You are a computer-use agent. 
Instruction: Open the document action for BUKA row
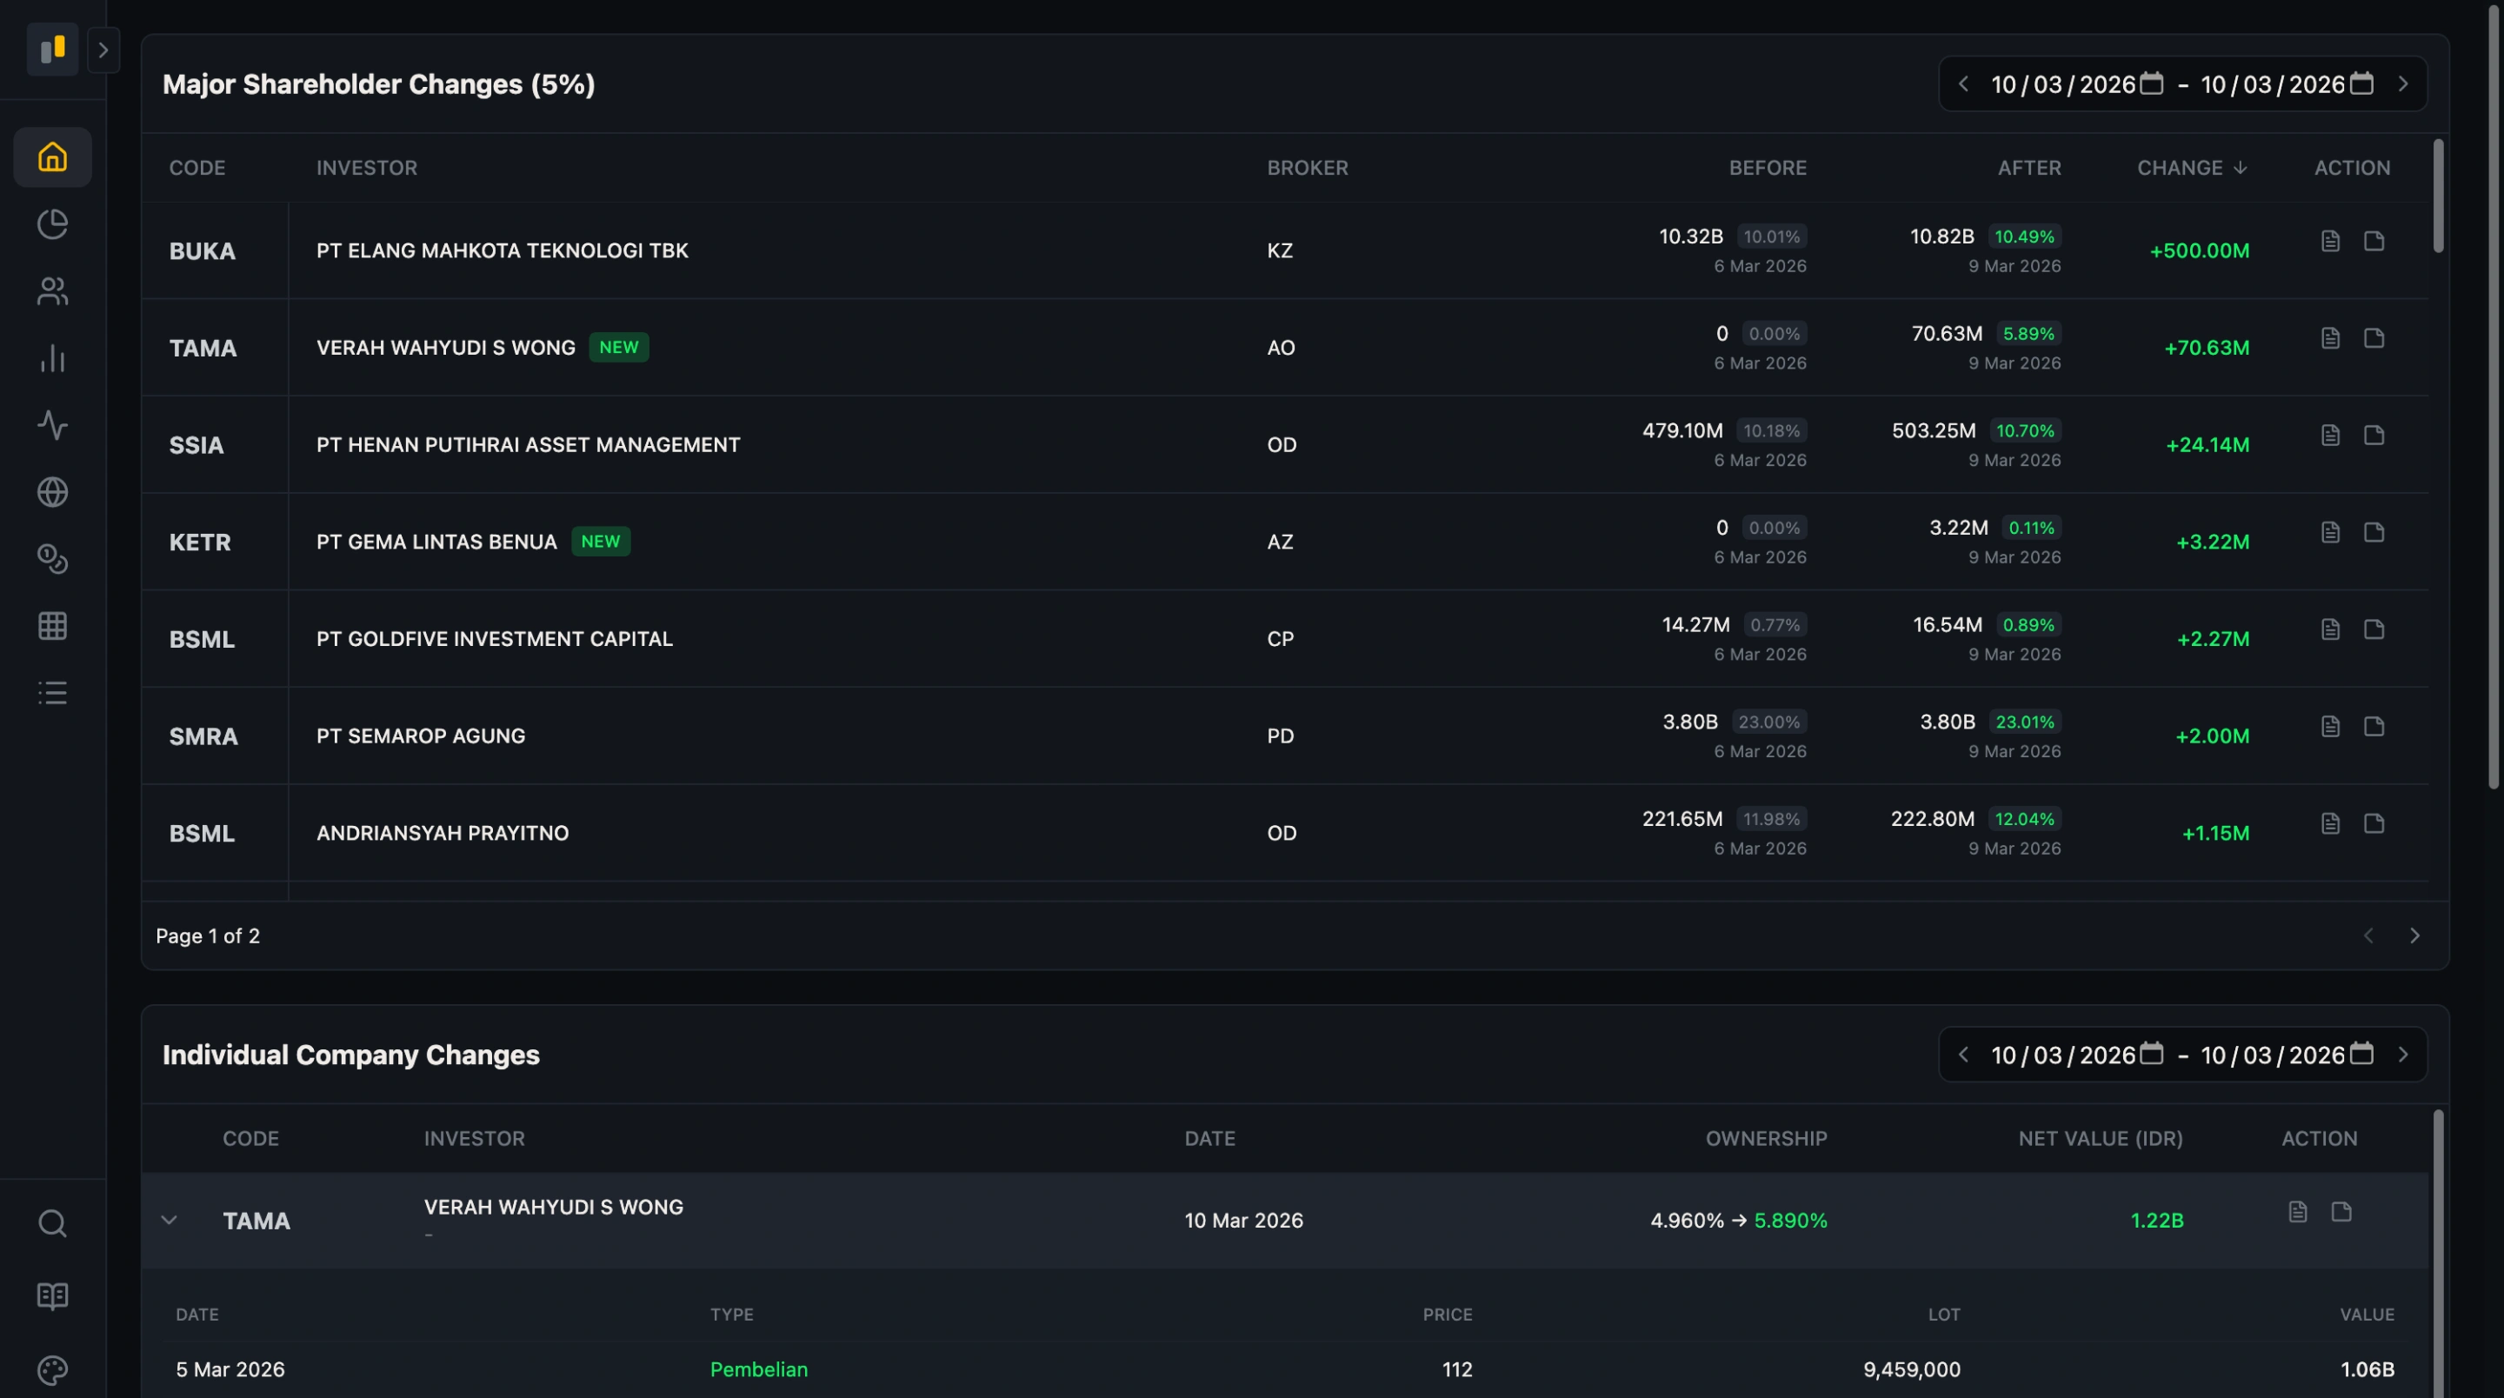click(2330, 240)
